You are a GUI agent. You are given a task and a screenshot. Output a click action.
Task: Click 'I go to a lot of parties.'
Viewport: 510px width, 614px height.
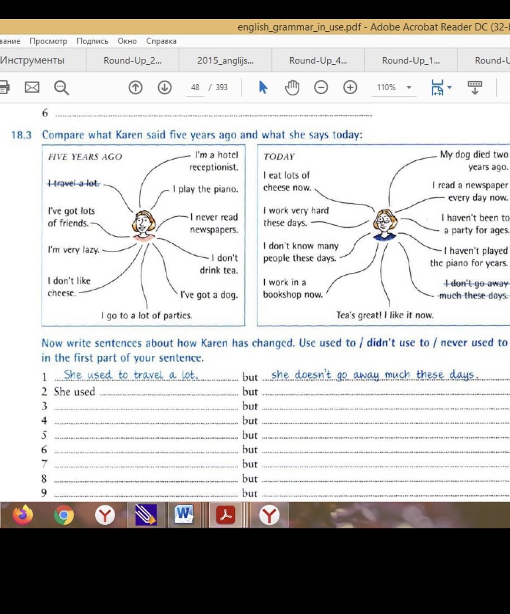[x=146, y=315]
